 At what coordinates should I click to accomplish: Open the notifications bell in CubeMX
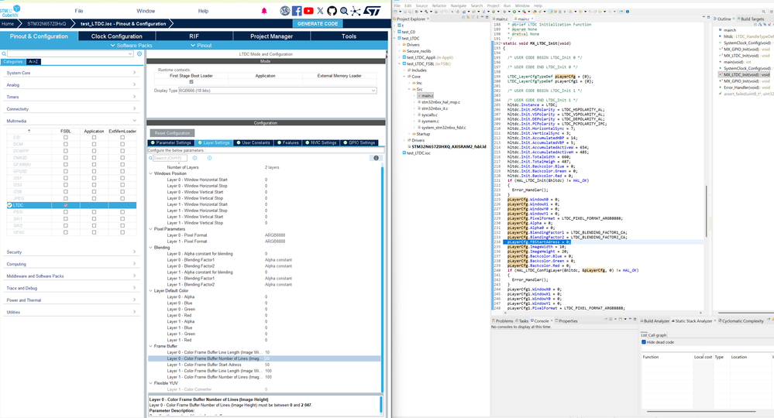pos(264,11)
